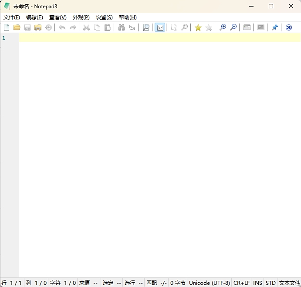Screen dimensions: 301x287
Task: Select the scheme/syntax list icon
Action: [247, 27]
